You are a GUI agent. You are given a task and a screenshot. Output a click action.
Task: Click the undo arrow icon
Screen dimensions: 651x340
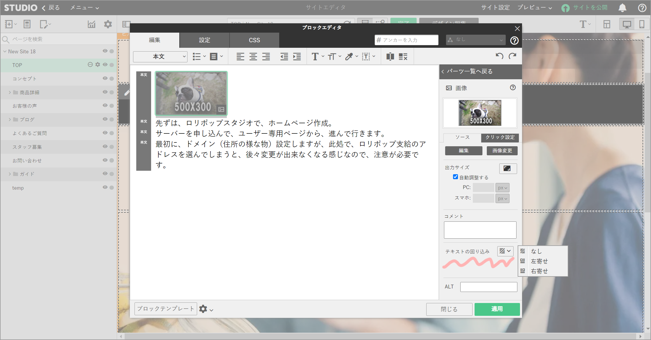coord(499,56)
